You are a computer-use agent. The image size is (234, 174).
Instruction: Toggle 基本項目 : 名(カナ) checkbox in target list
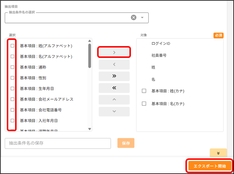tap(144, 104)
